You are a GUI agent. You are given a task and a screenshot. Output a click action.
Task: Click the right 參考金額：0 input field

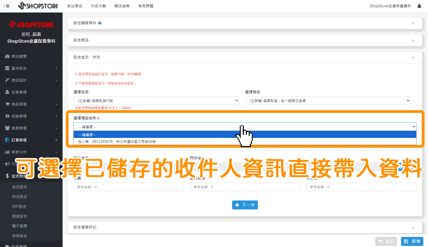pos(361,187)
